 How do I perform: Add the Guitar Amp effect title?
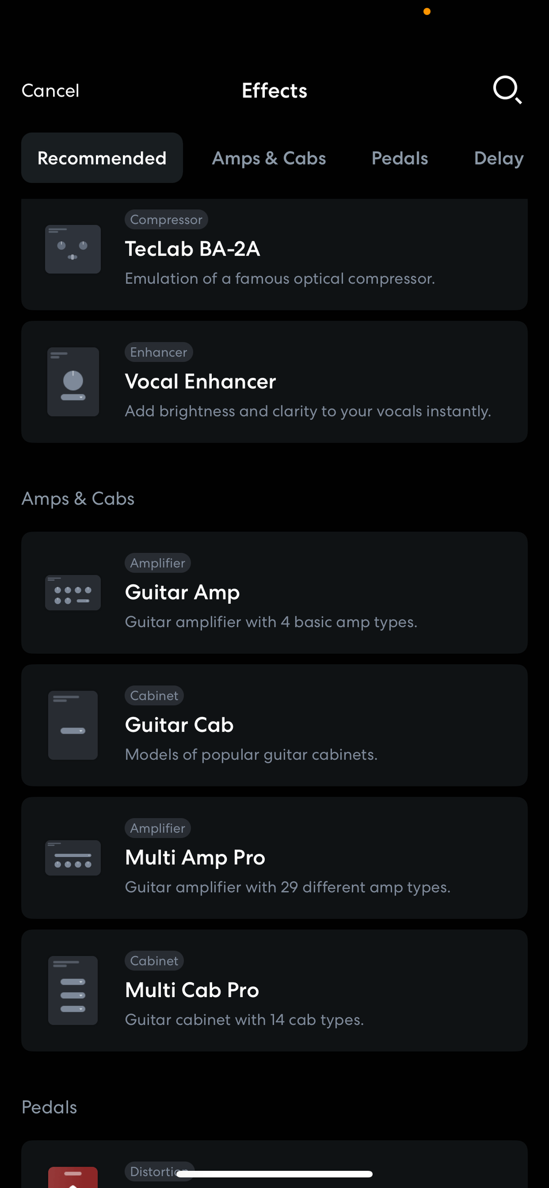point(182,592)
